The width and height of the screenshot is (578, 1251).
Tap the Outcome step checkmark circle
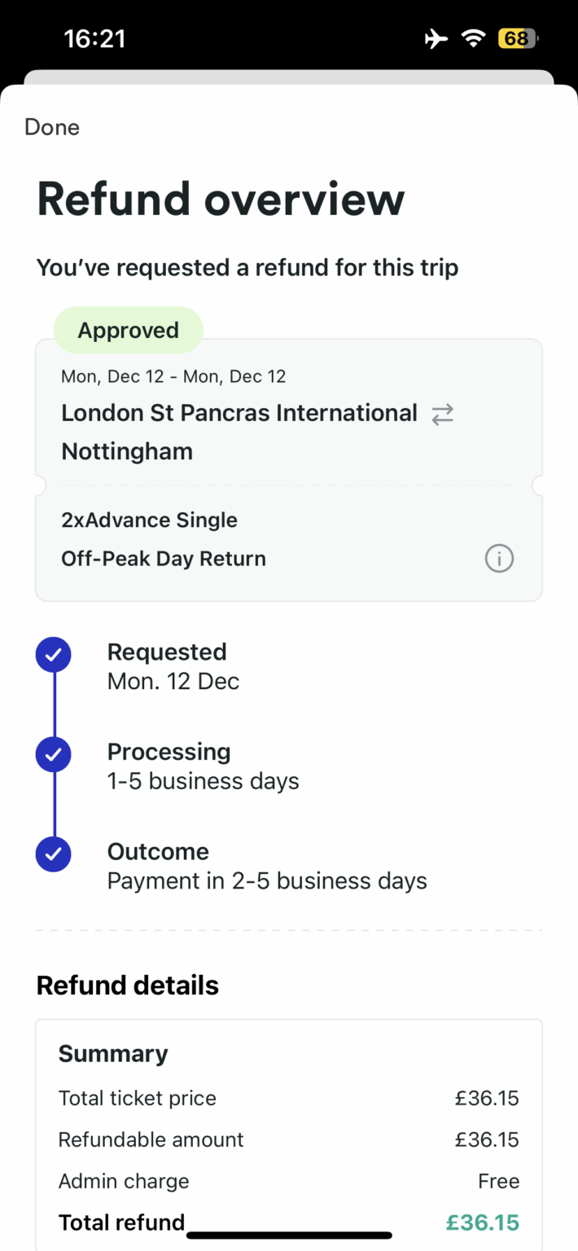[x=54, y=854]
